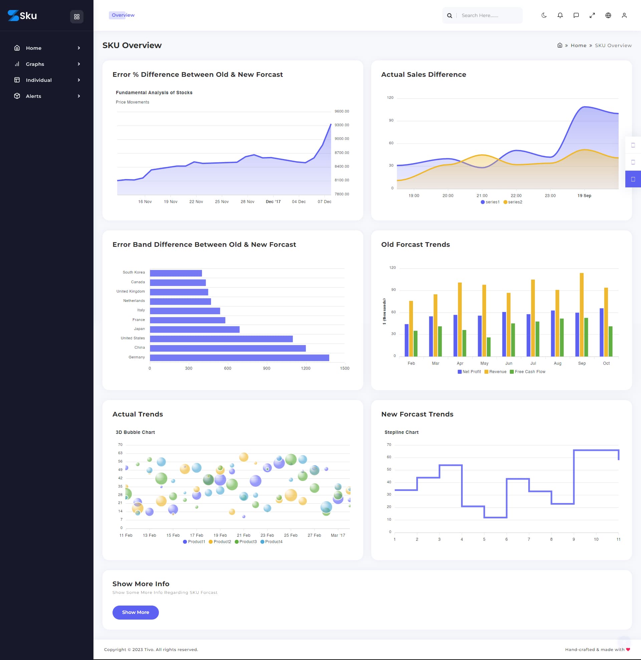This screenshot has height=660, width=641.
Task: Click the Home breadcrumb link
Action: 578,45
